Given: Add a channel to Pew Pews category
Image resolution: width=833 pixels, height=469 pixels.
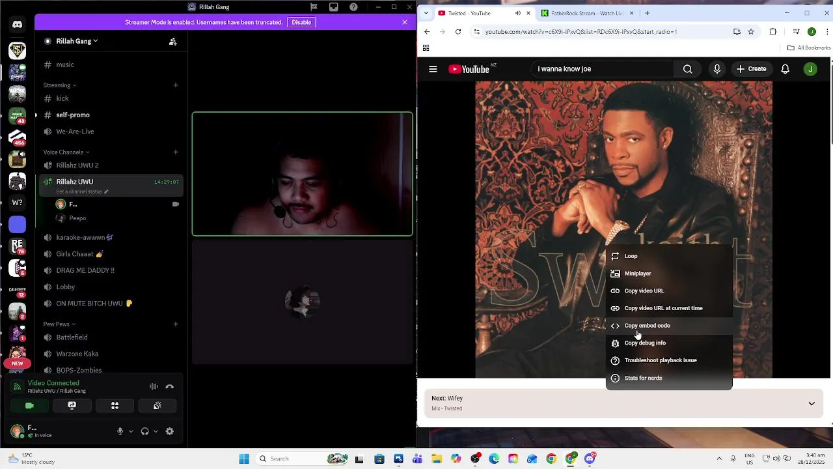Looking at the screenshot, I should point(176,324).
